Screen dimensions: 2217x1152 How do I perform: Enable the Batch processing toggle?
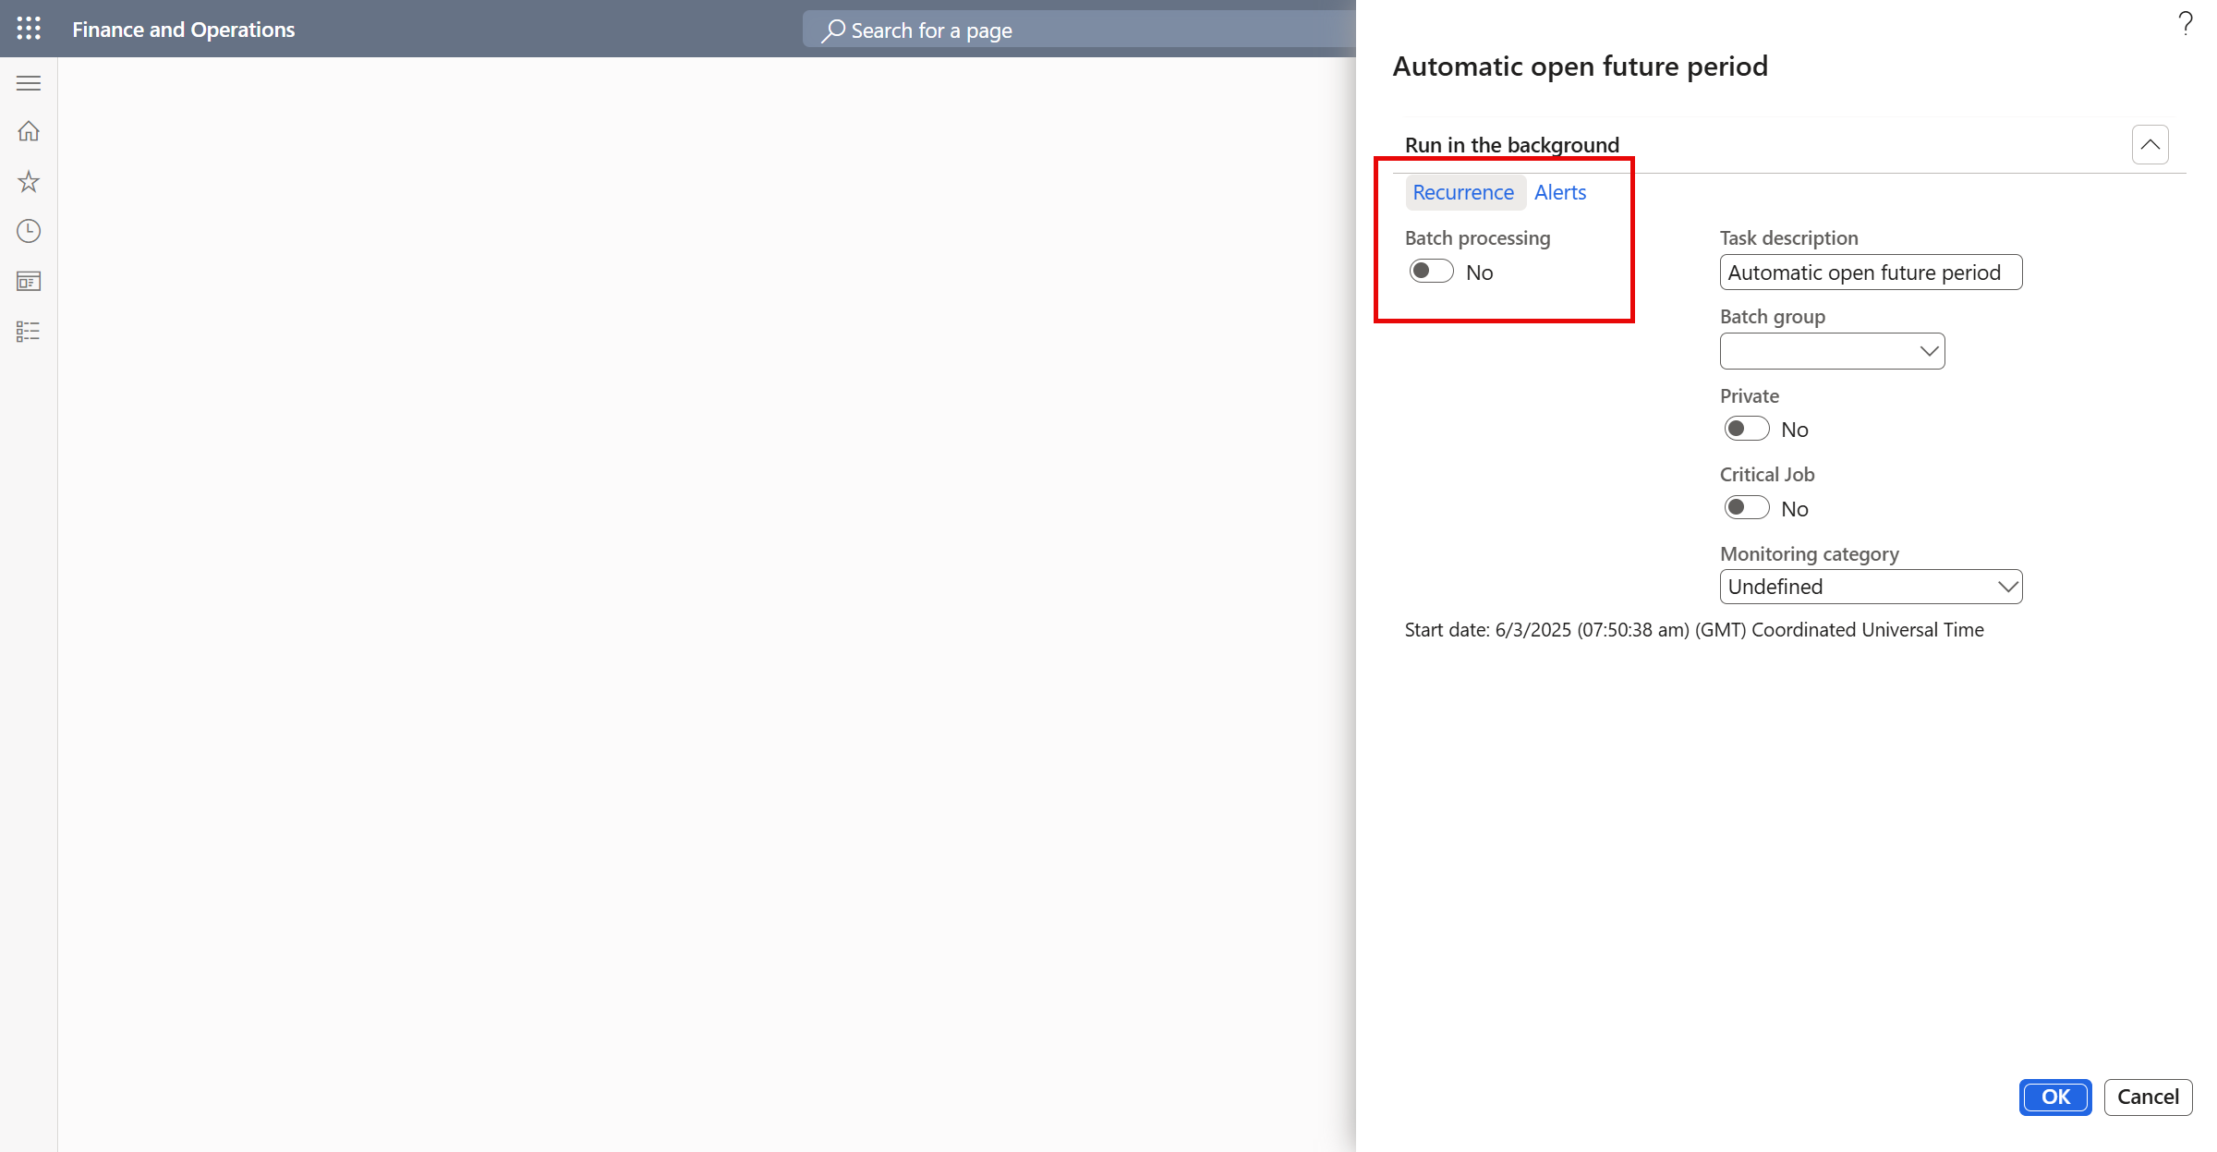point(1431,271)
